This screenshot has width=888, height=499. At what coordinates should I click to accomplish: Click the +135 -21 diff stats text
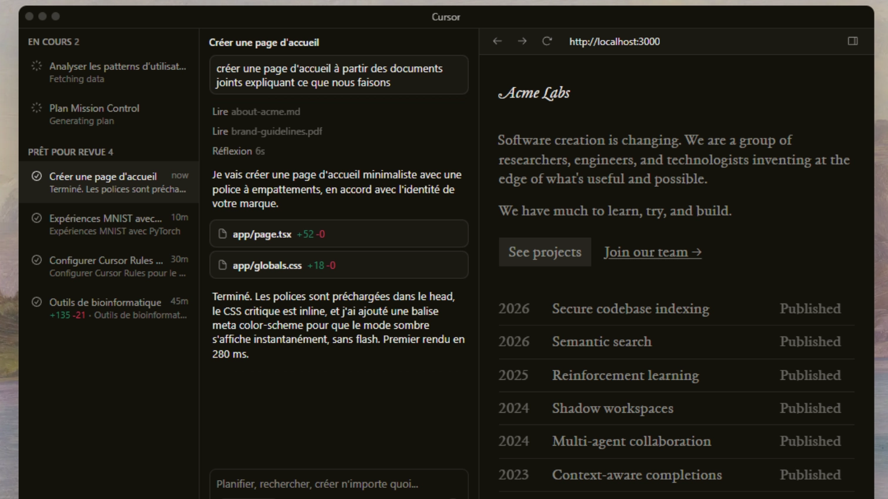coord(68,315)
